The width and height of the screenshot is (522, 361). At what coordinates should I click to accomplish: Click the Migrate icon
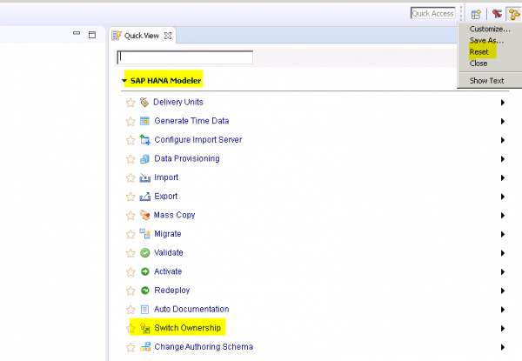pos(144,234)
